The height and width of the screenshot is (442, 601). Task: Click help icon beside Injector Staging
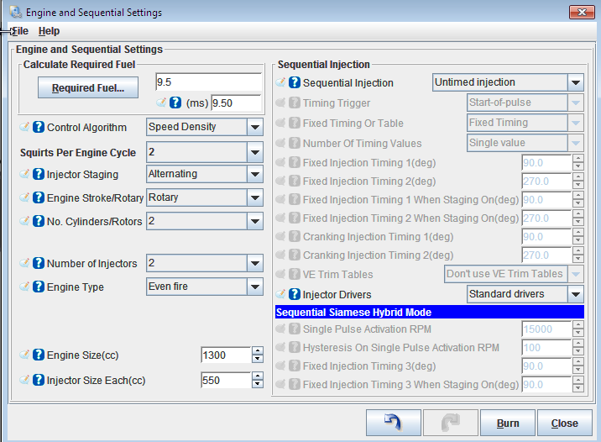(39, 174)
